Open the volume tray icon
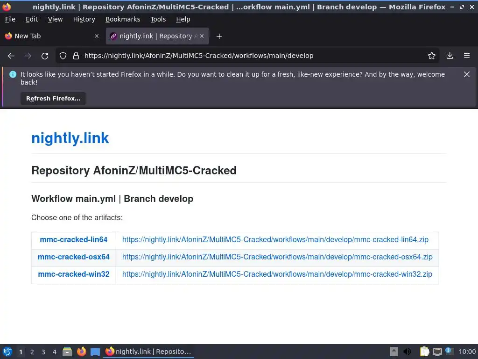The height and width of the screenshot is (359, 478). coord(407,352)
